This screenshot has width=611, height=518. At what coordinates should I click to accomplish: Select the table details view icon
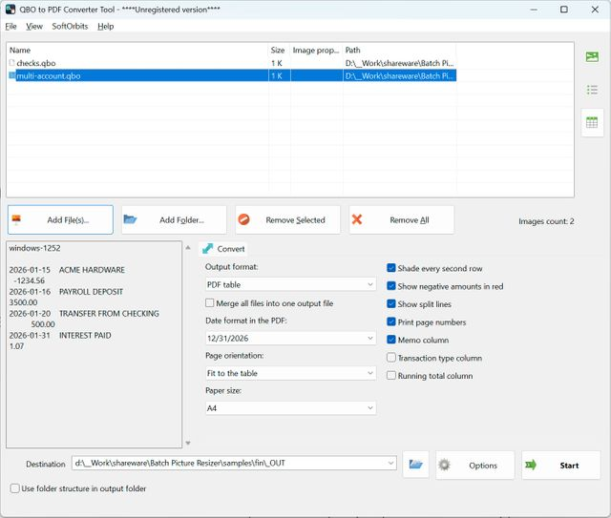[x=592, y=122]
